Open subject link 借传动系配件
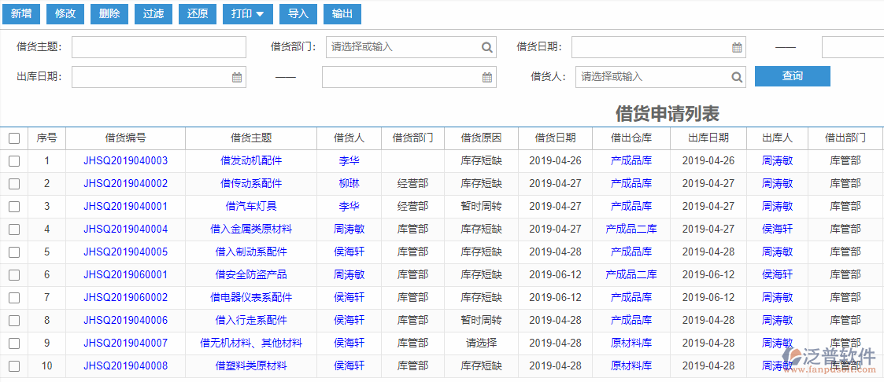Screen dimensions: 884x382 point(251,183)
